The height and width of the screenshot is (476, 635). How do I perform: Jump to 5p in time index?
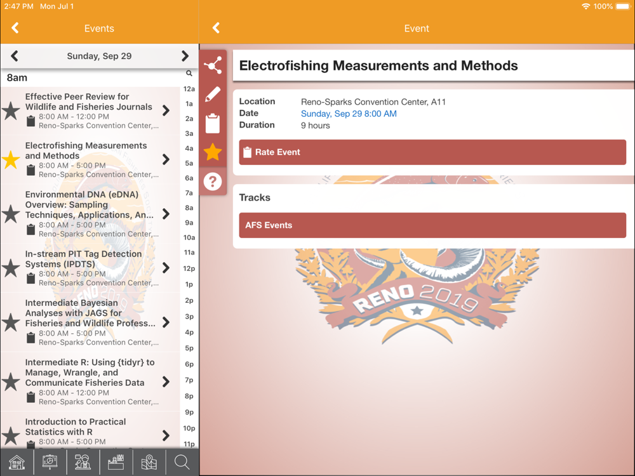(189, 348)
